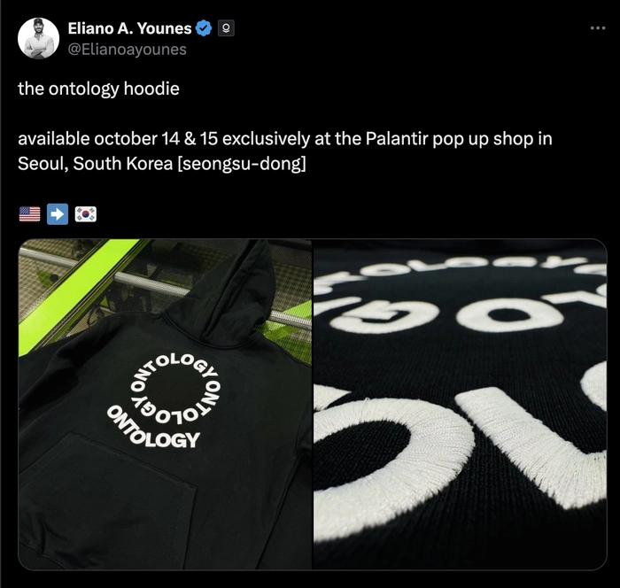Click the US flag emoji
The width and height of the screenshot is (620, 588).
point(29,214)
